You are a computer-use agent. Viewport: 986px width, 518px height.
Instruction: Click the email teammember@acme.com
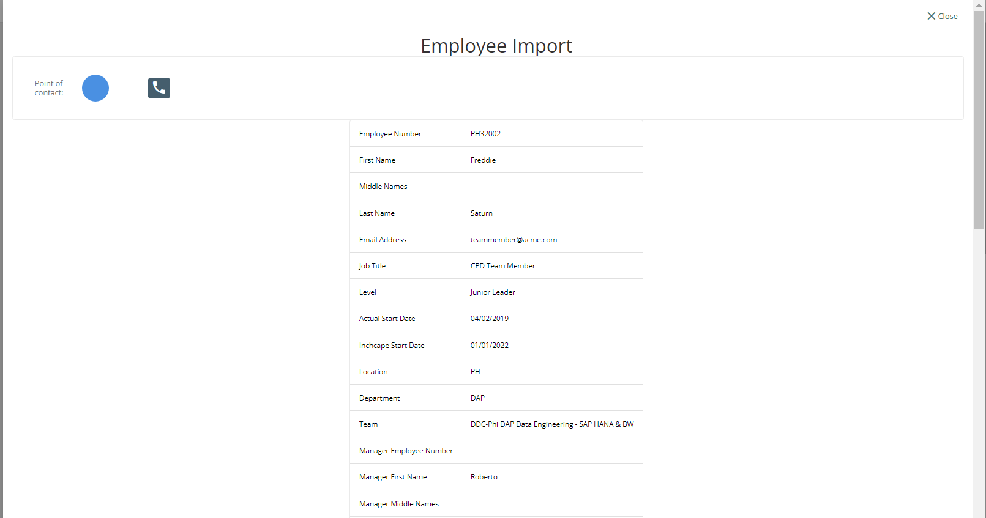514,240
